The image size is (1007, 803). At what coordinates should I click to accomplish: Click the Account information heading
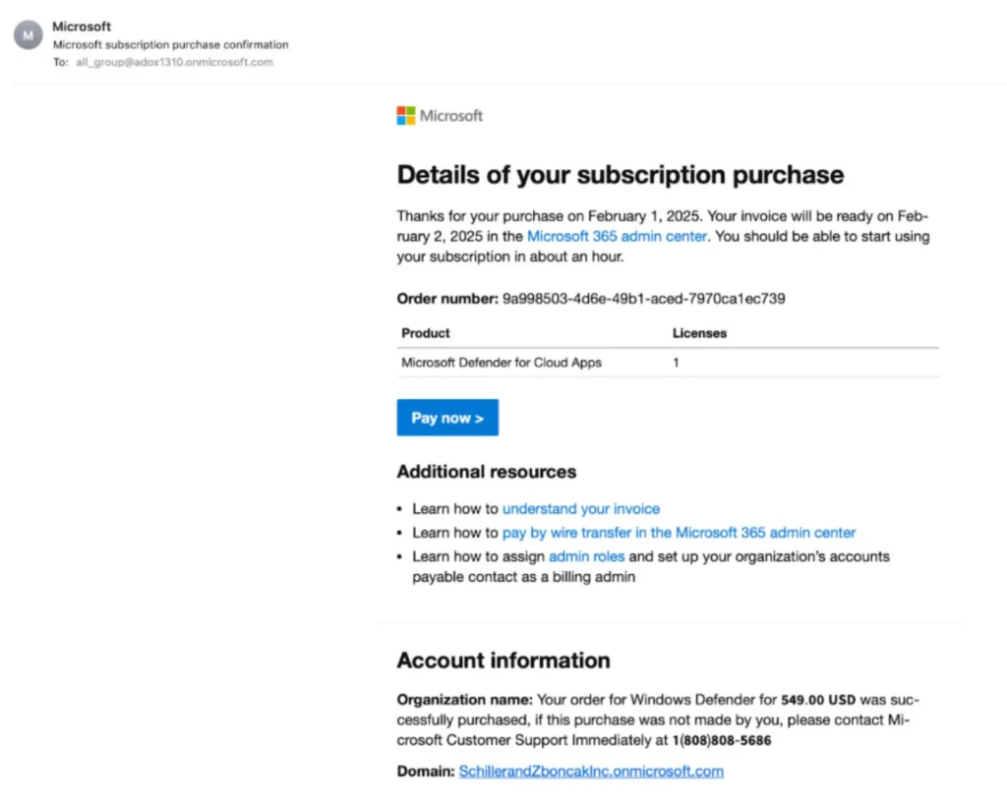click(x=503, y=660)
